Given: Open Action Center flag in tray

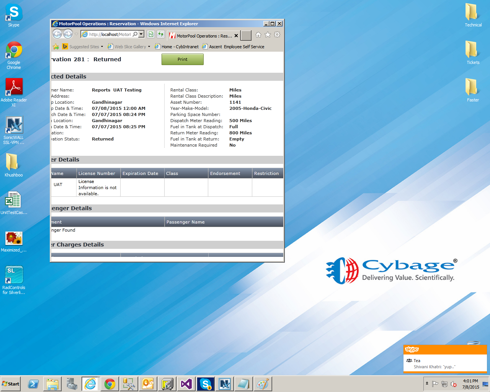Looking at the screenshot, I should [x=435, y=384].
